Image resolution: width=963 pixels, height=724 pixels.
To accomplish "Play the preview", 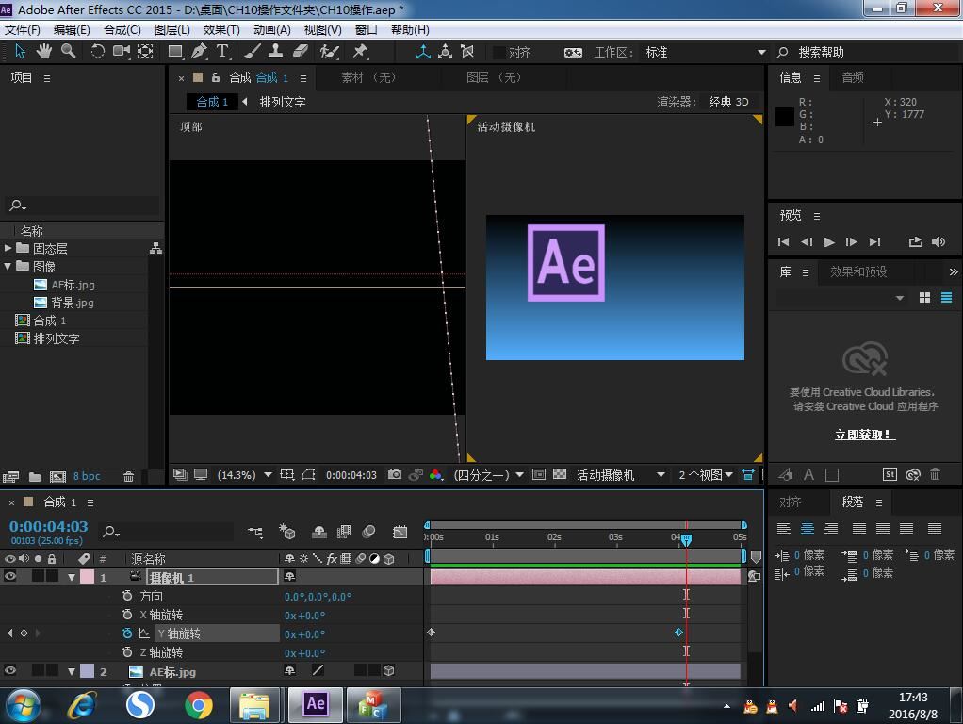I will point(829,241).
